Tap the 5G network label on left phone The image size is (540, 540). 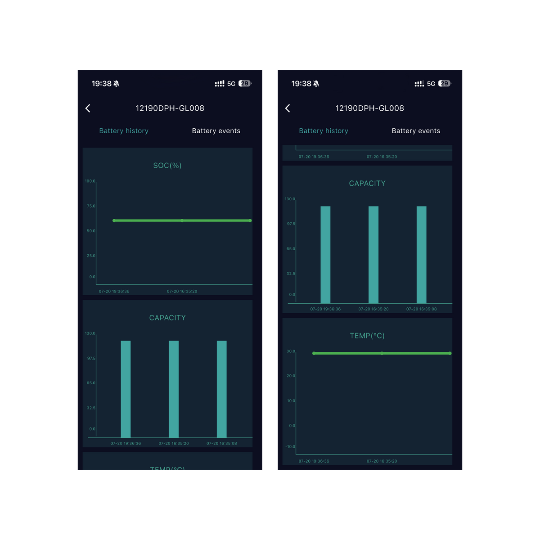[x=231, y=84]
